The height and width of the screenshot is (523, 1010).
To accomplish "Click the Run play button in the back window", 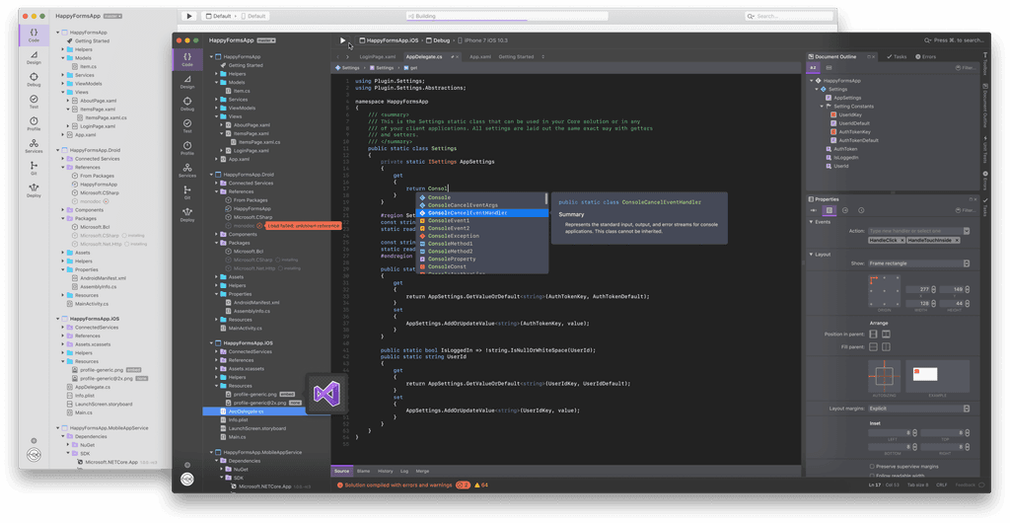I will [x=188, y=16].
